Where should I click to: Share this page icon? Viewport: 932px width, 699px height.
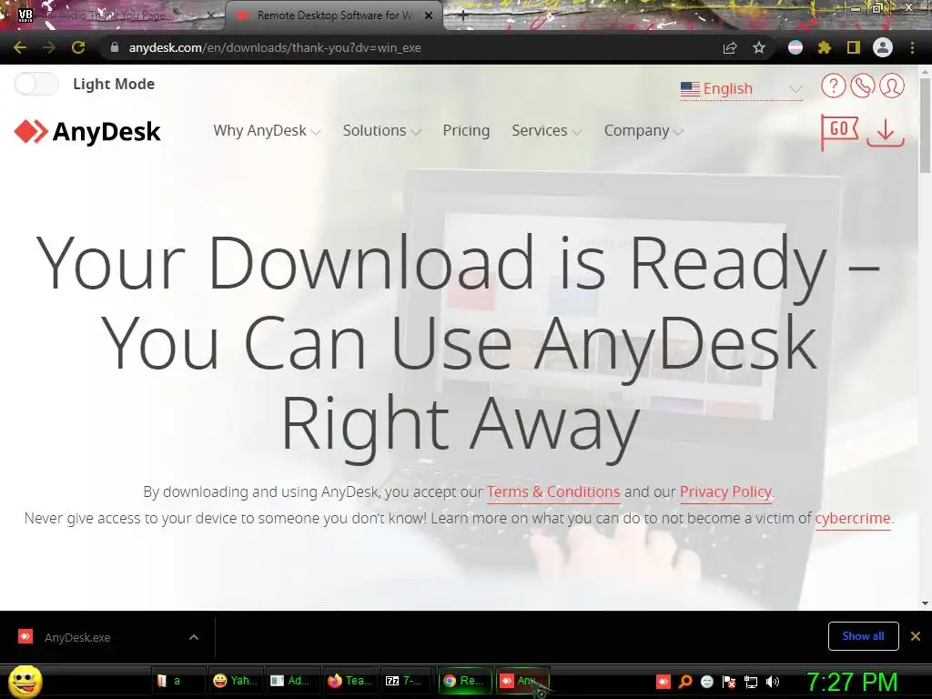click(730, 47)
